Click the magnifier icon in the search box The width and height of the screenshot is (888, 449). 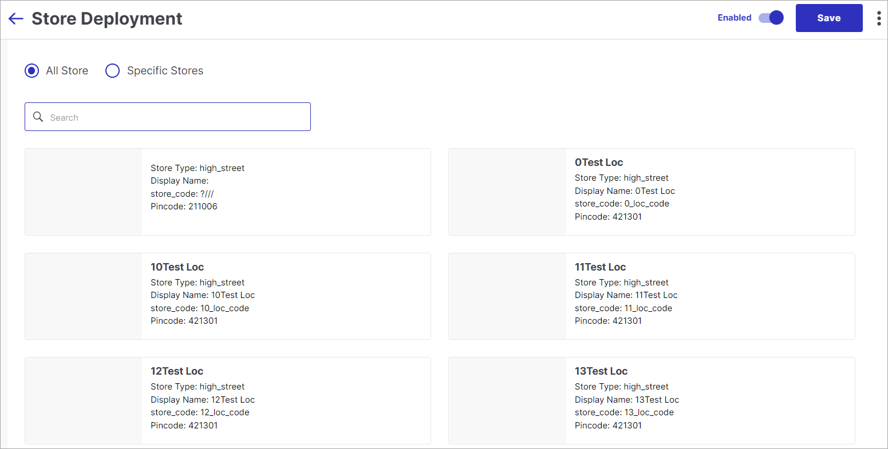38,117
